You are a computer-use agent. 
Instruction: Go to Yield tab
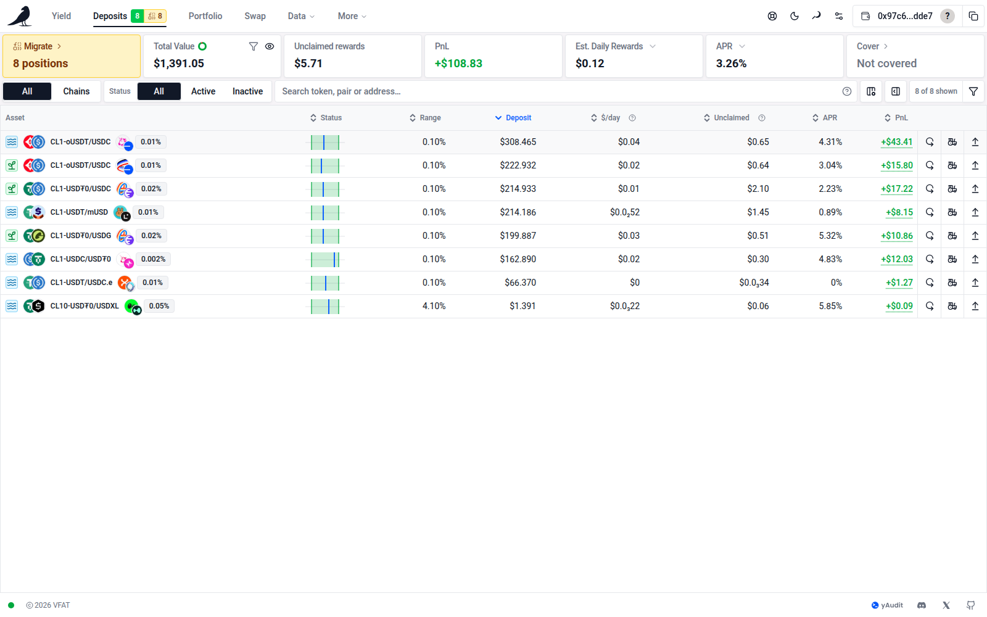(x=61, y=16)
